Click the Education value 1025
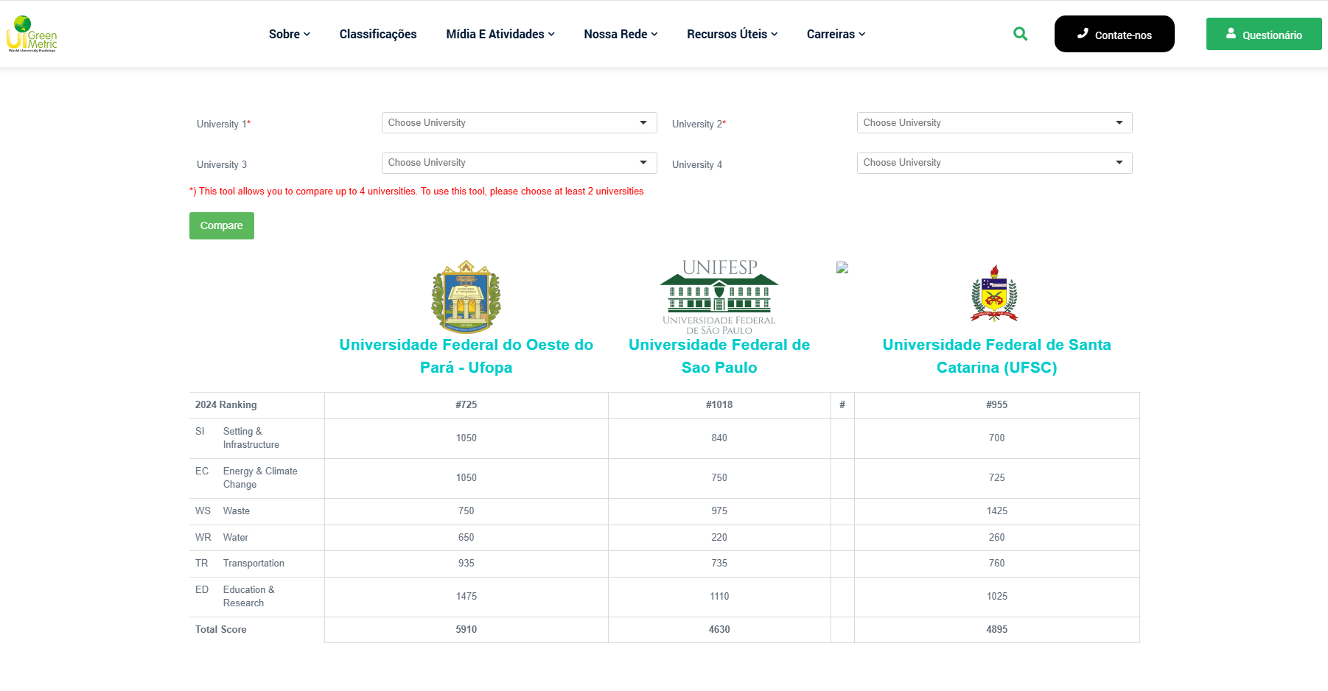Viewport: 1328px width, 691px height. pos(997,597)
